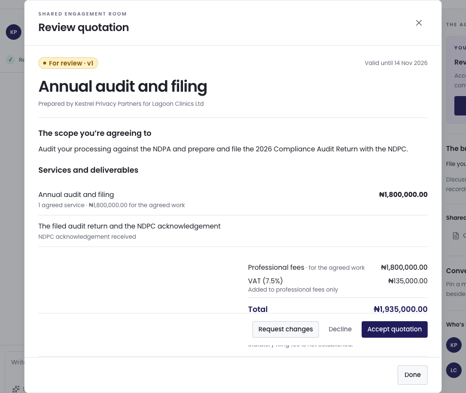The height and width of the screenshot is (393, 466).
Task: Click the VAT (7.5%) label
Action: (x=266, y=281)
